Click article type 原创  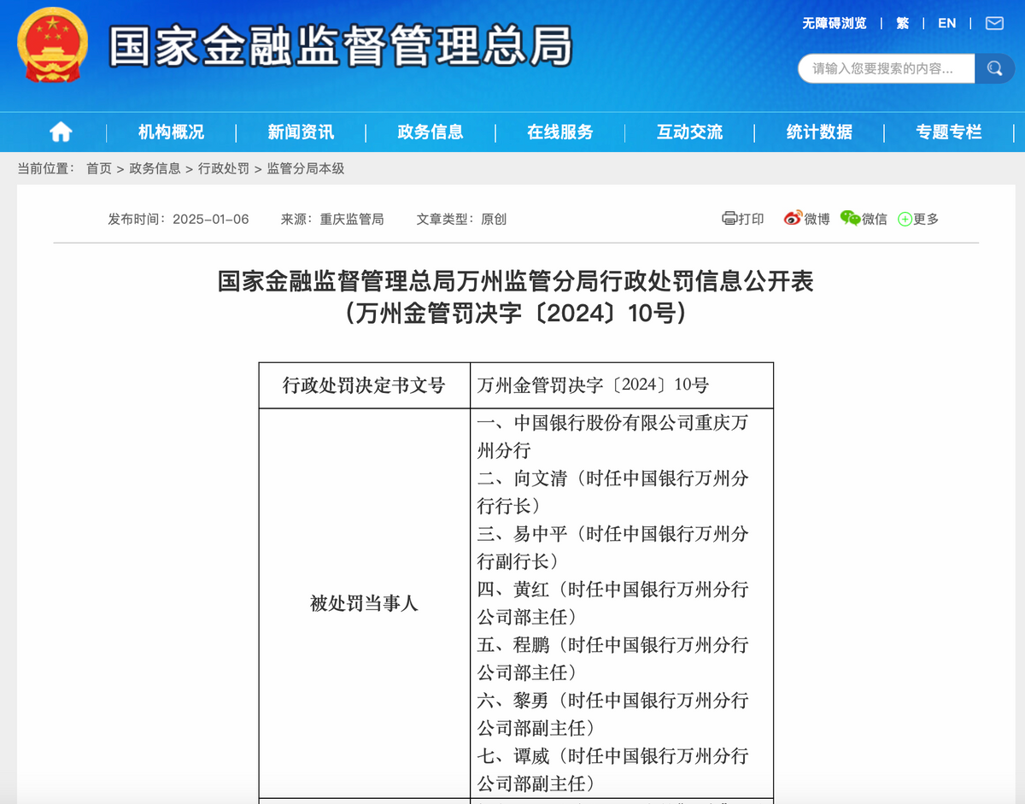494,220
